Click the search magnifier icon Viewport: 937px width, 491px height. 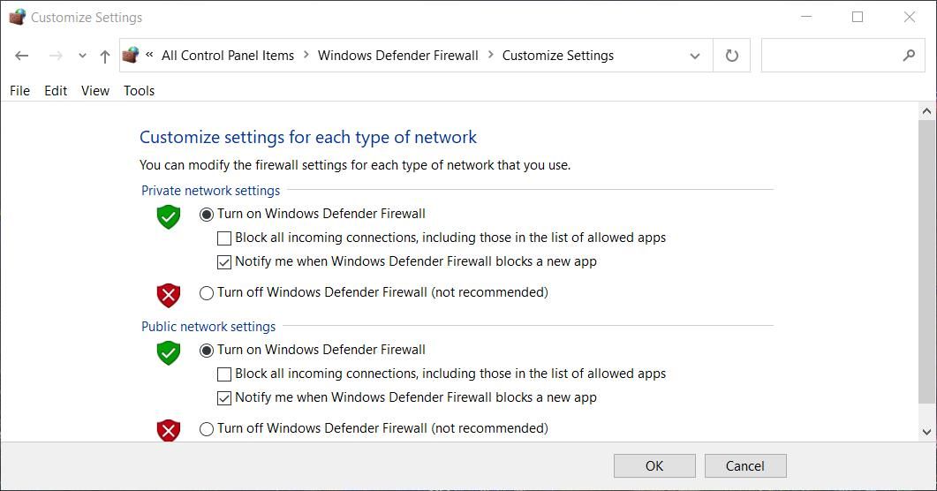[909, 56]
